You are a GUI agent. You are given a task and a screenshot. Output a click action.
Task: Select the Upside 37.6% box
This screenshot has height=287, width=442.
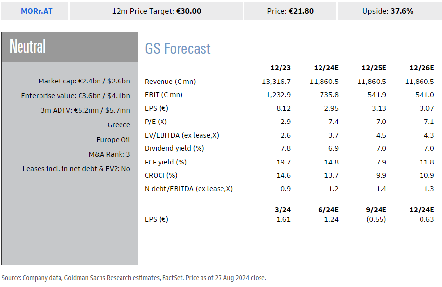coord(388,11)
